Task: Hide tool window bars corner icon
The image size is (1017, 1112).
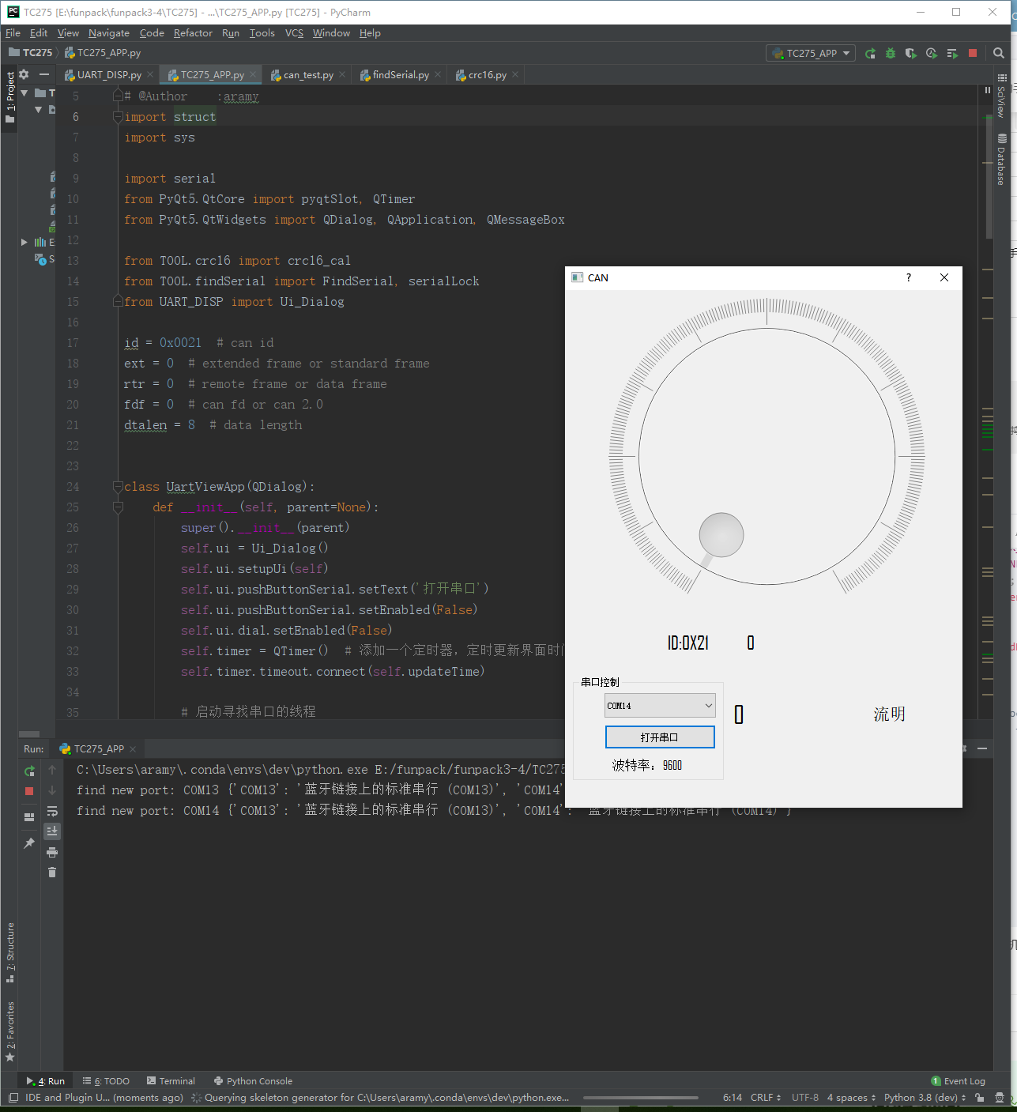Action: 13,1098
